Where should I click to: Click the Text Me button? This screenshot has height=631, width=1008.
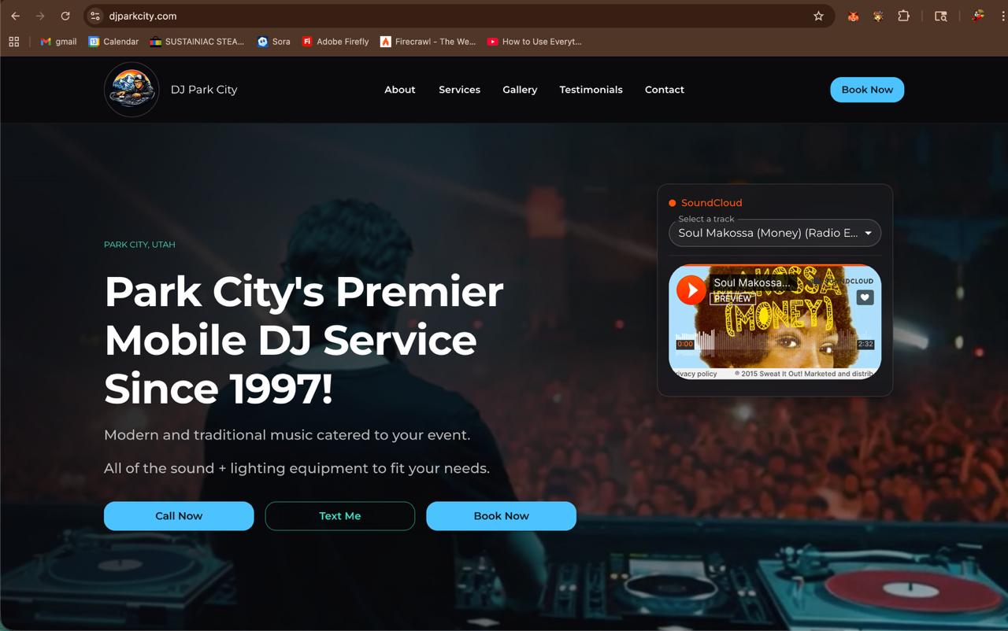(x=340, y=516)
